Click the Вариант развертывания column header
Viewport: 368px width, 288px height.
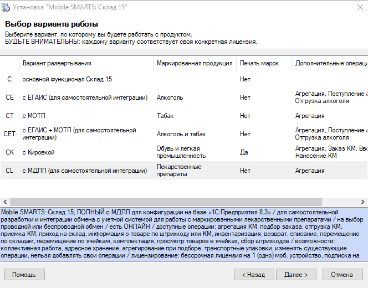pyautogui.click(x=86, y=63)
